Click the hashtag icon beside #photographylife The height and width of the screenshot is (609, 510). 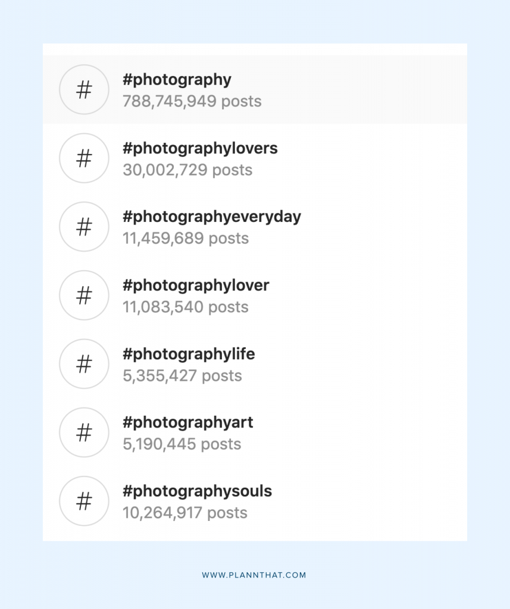(84, 364)
